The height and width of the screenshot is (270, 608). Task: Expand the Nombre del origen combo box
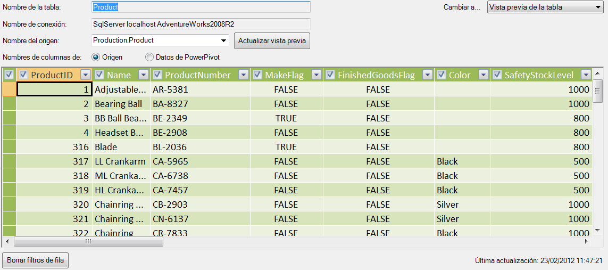click(223, 40)
